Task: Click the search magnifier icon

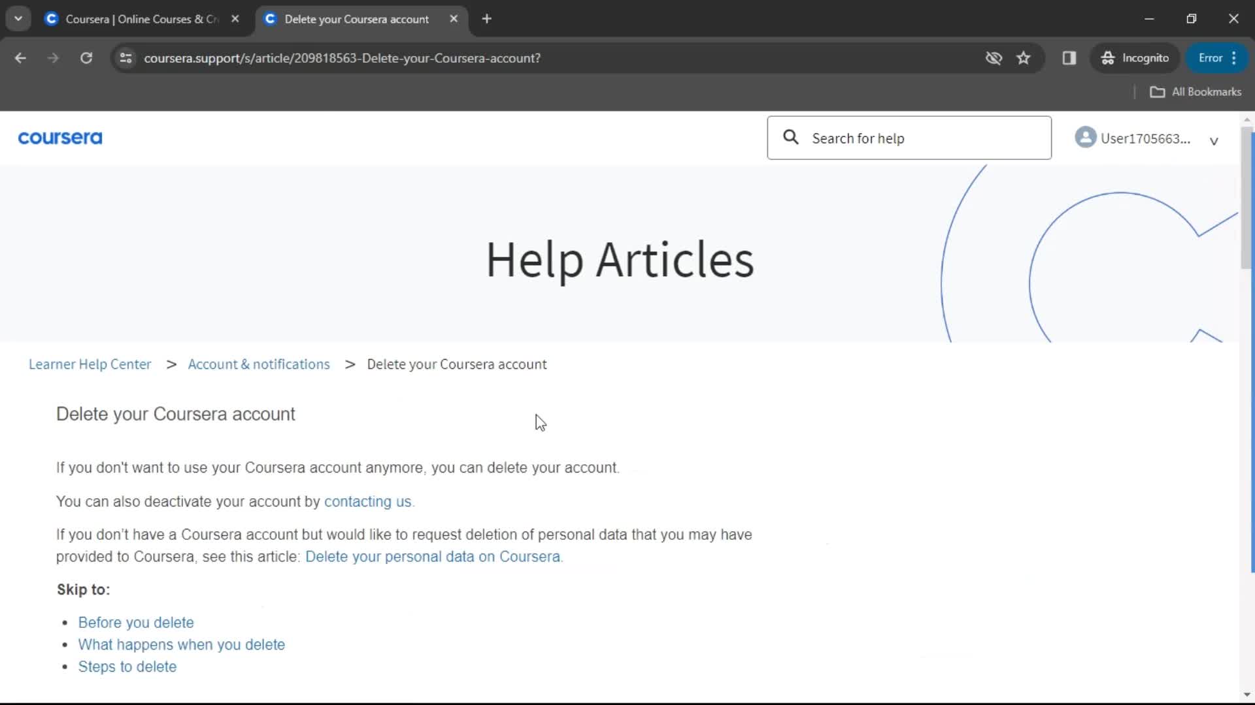Action: pyautogui.click(x=791, y=137)
